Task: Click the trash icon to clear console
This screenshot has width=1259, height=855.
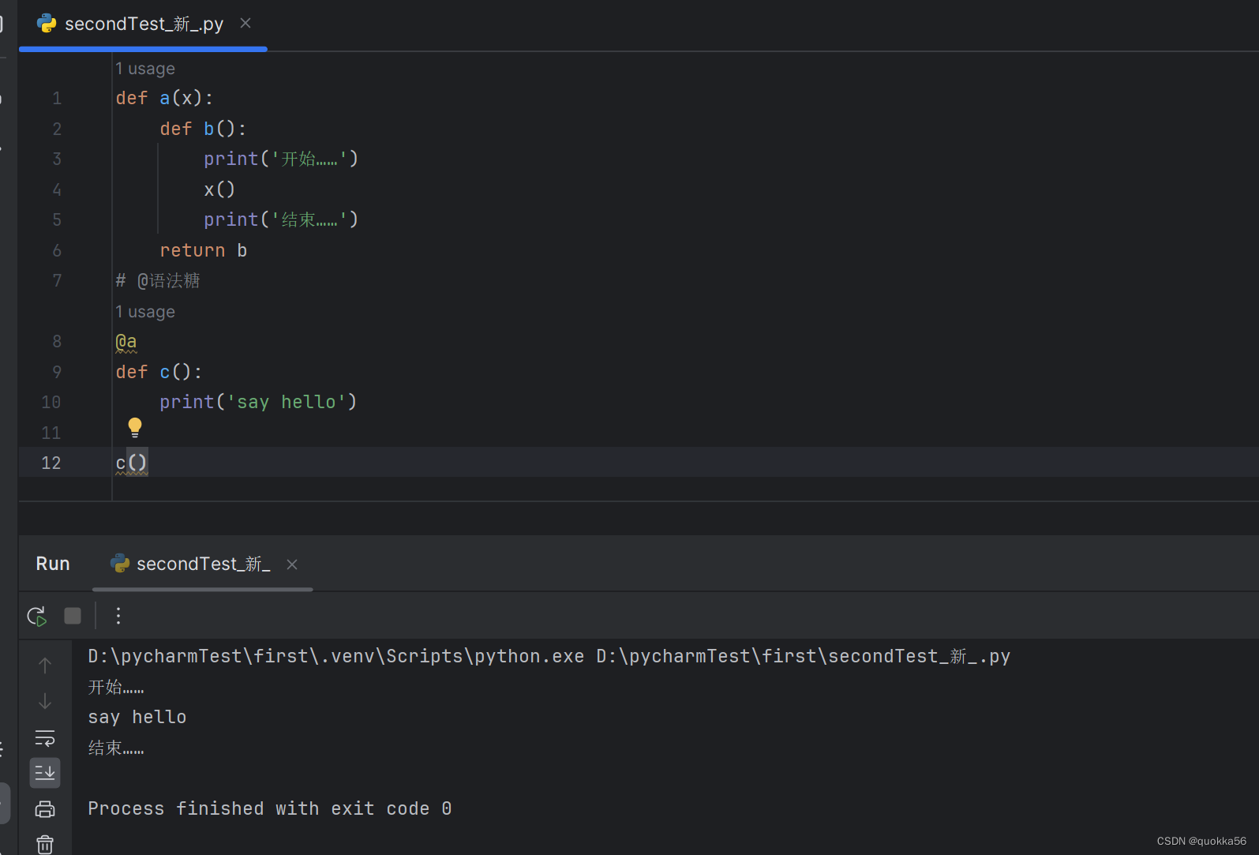Action: point(45,845)
